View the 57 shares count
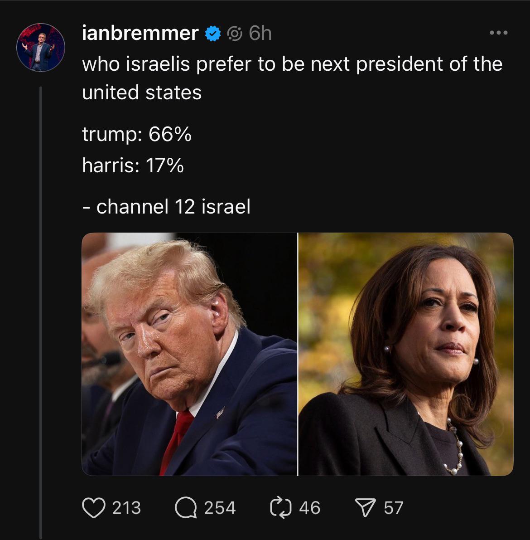The image size is (530, 540). [392, 508]
